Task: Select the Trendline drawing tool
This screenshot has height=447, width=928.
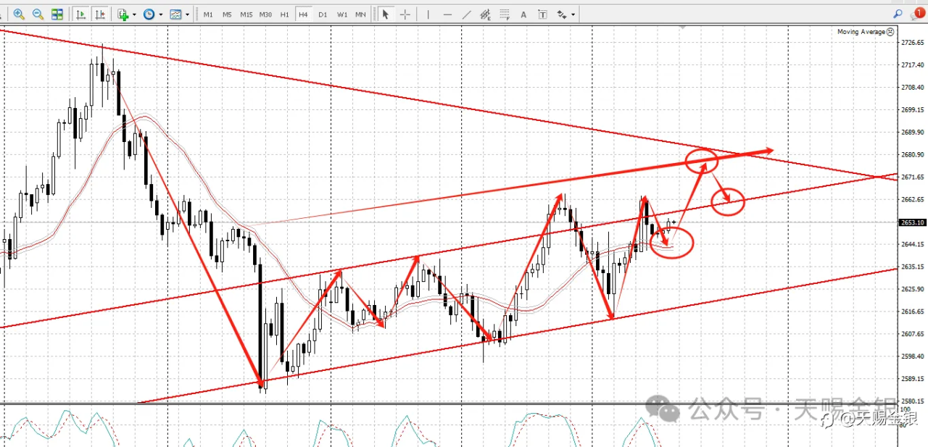Action: click(x=466, y=14)
